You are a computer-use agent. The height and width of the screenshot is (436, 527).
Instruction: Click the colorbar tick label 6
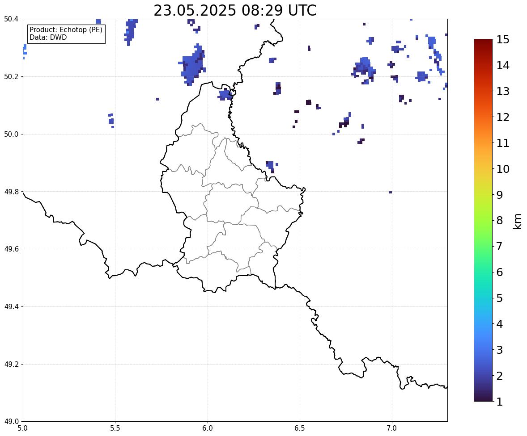[499, 272]
